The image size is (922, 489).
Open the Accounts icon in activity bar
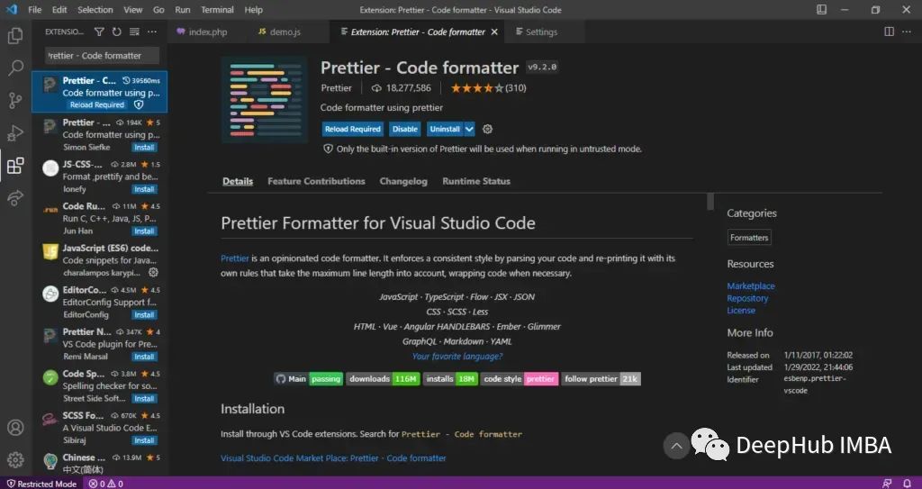(x=15, y=427)
